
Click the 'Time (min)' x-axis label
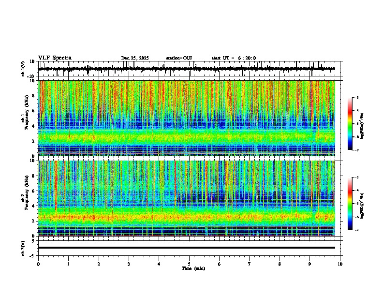coord(193,268)
